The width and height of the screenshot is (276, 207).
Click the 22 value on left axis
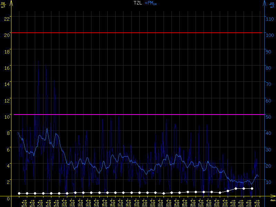[x=7, y=18]
